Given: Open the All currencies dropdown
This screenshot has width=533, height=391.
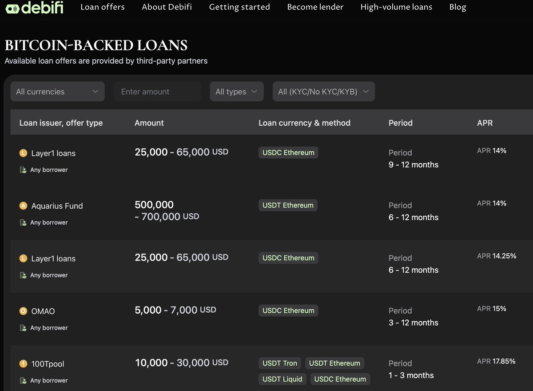Looking at the screenshot, I should (57, 92).
